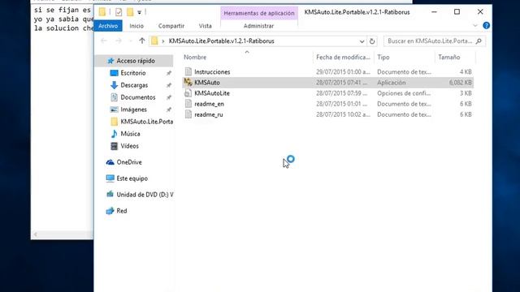The width and height of the screenshot is (520, 292).
Task: Open the Archivo ribbon tab
Action: (108, 26)
